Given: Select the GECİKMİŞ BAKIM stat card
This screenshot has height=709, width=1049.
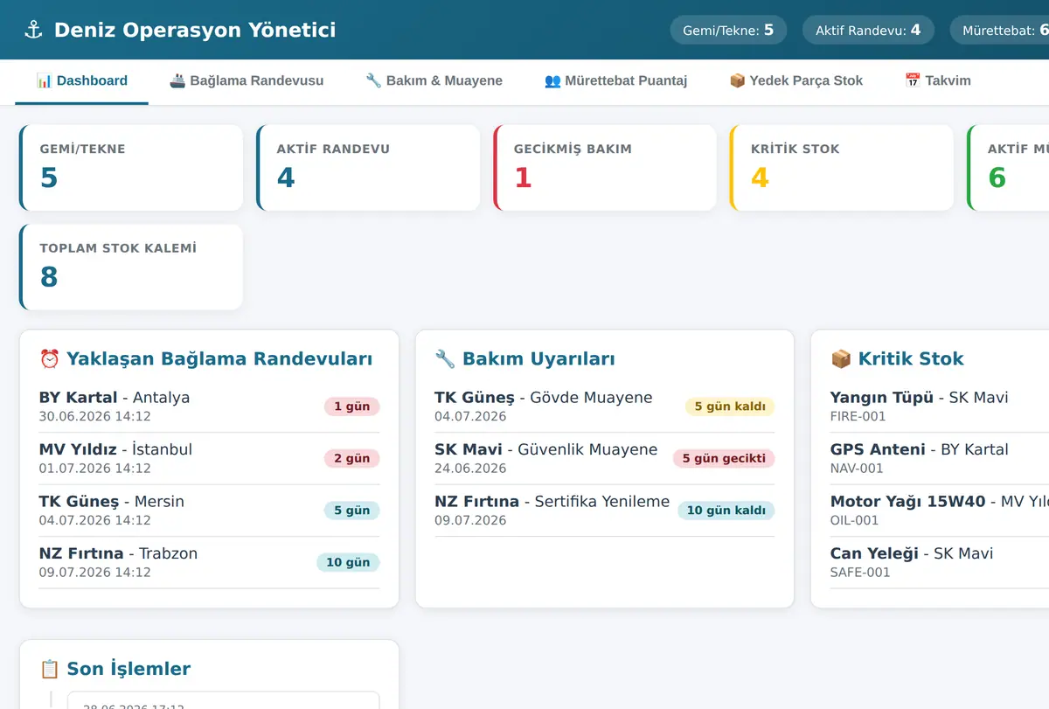Looking at the screenshot, I should click(x=605, y=168).
